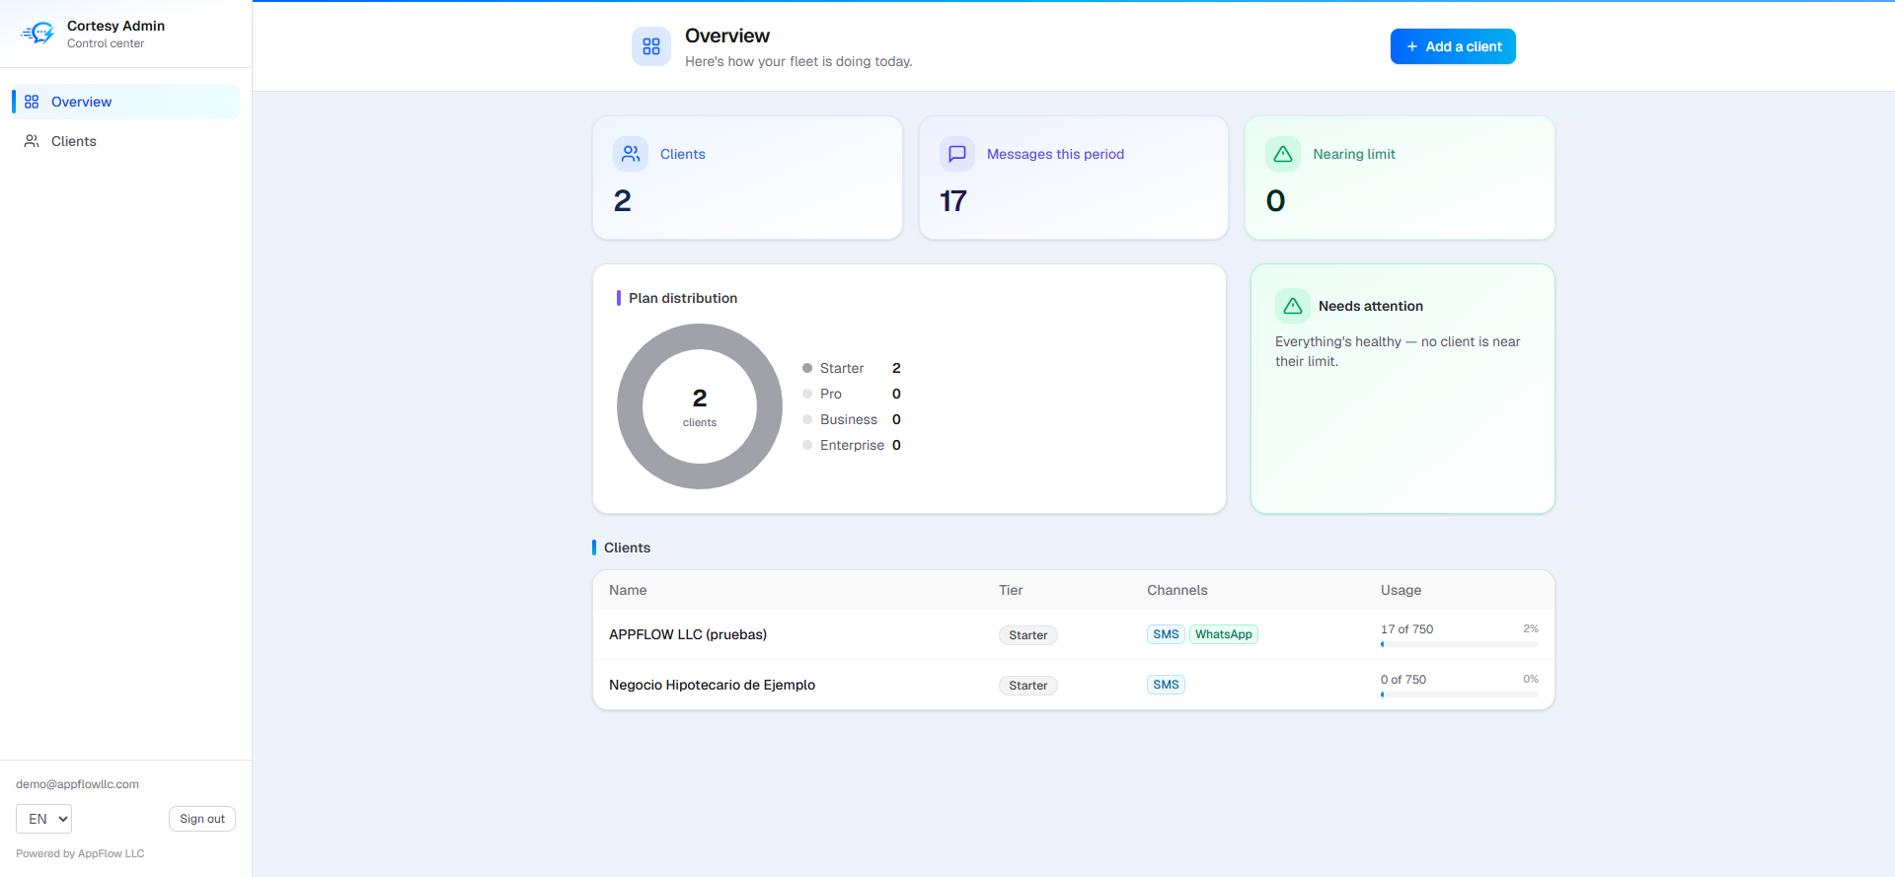Click the Powered by AppFlow LLC text
This screenshot has width=1895, height=877.
[x=80, y=853]
